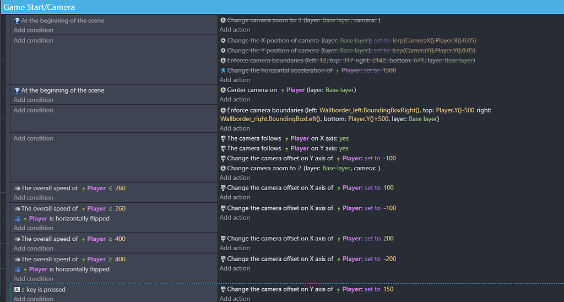Click the speed icon of '≥ 400' condition in offset 200 event
This screenshot has width=564, height=302.
[17, 239]
